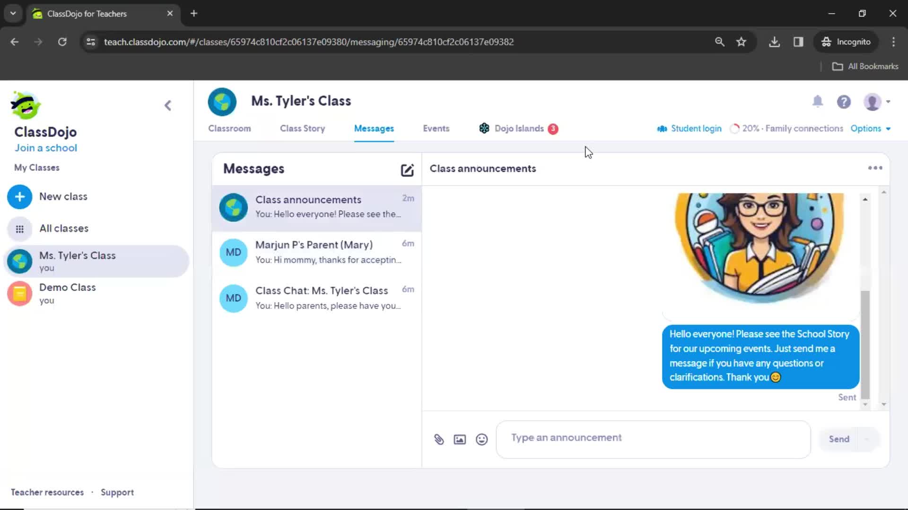Open the All Bookmarks folder
The image size is (908, 510).
(865, 66)
